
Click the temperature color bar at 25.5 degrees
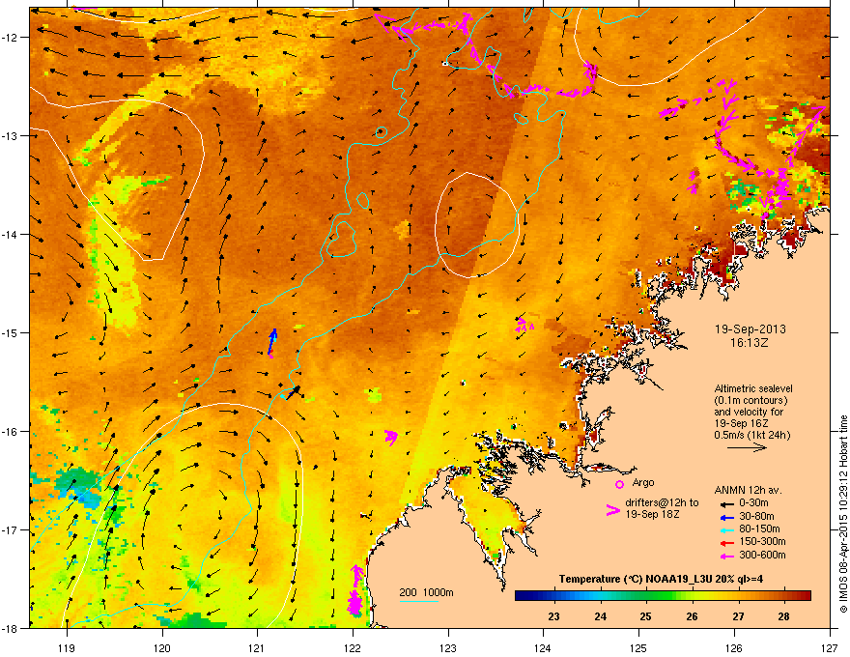[x=667, y=596]
